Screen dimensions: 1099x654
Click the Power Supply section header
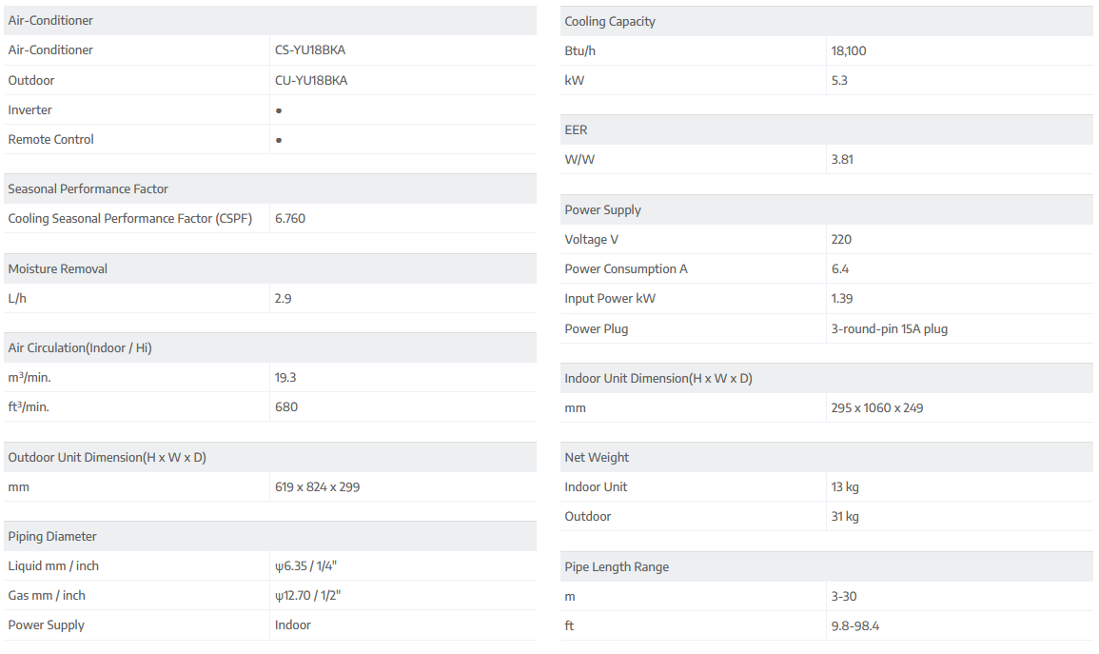(602, 209)
